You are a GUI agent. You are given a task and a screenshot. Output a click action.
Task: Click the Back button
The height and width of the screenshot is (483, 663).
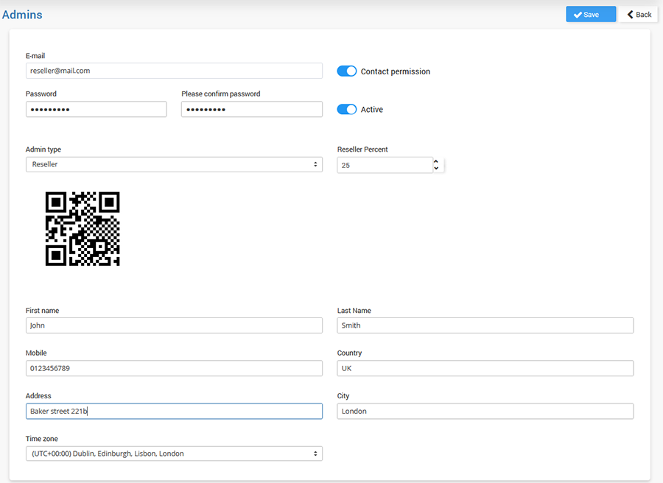tap(638, 15)
